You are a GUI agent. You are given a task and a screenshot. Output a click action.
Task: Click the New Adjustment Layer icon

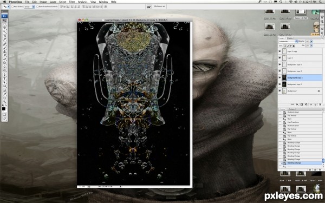click(x=306, y=104)
